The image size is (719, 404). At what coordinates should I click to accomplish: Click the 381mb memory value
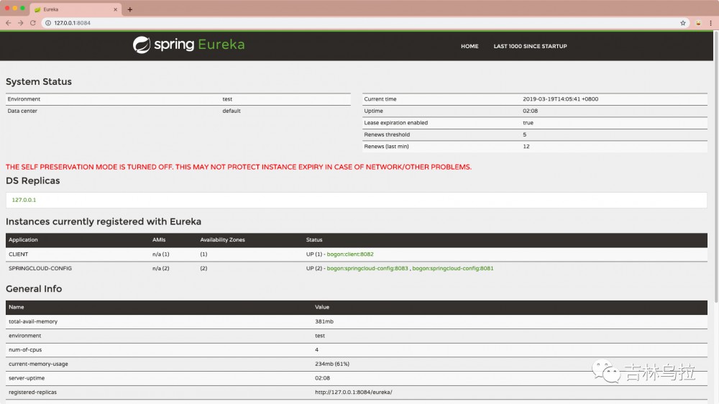(324, 321)
